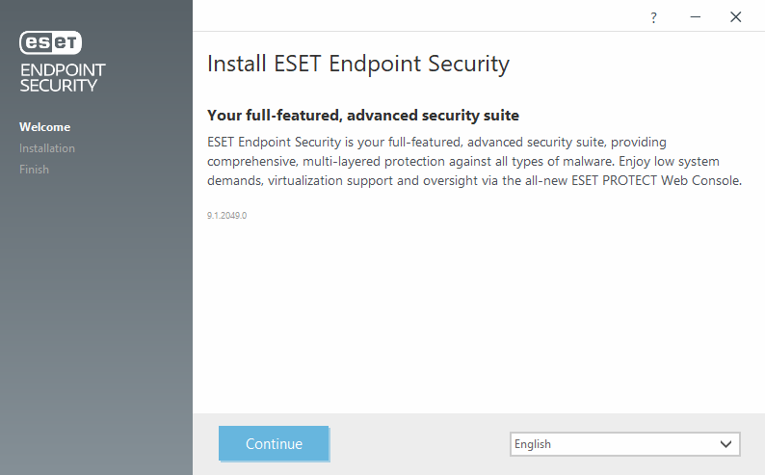Open the English language combo box

click(x=625, y=444)
